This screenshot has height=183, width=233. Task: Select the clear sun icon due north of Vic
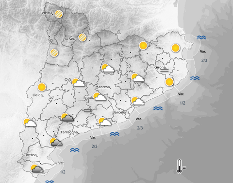click(143, 45)
